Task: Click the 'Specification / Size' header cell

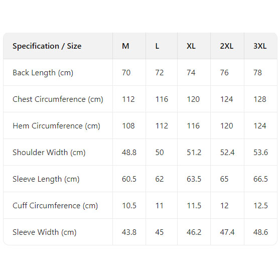Action: coord(47,46)
